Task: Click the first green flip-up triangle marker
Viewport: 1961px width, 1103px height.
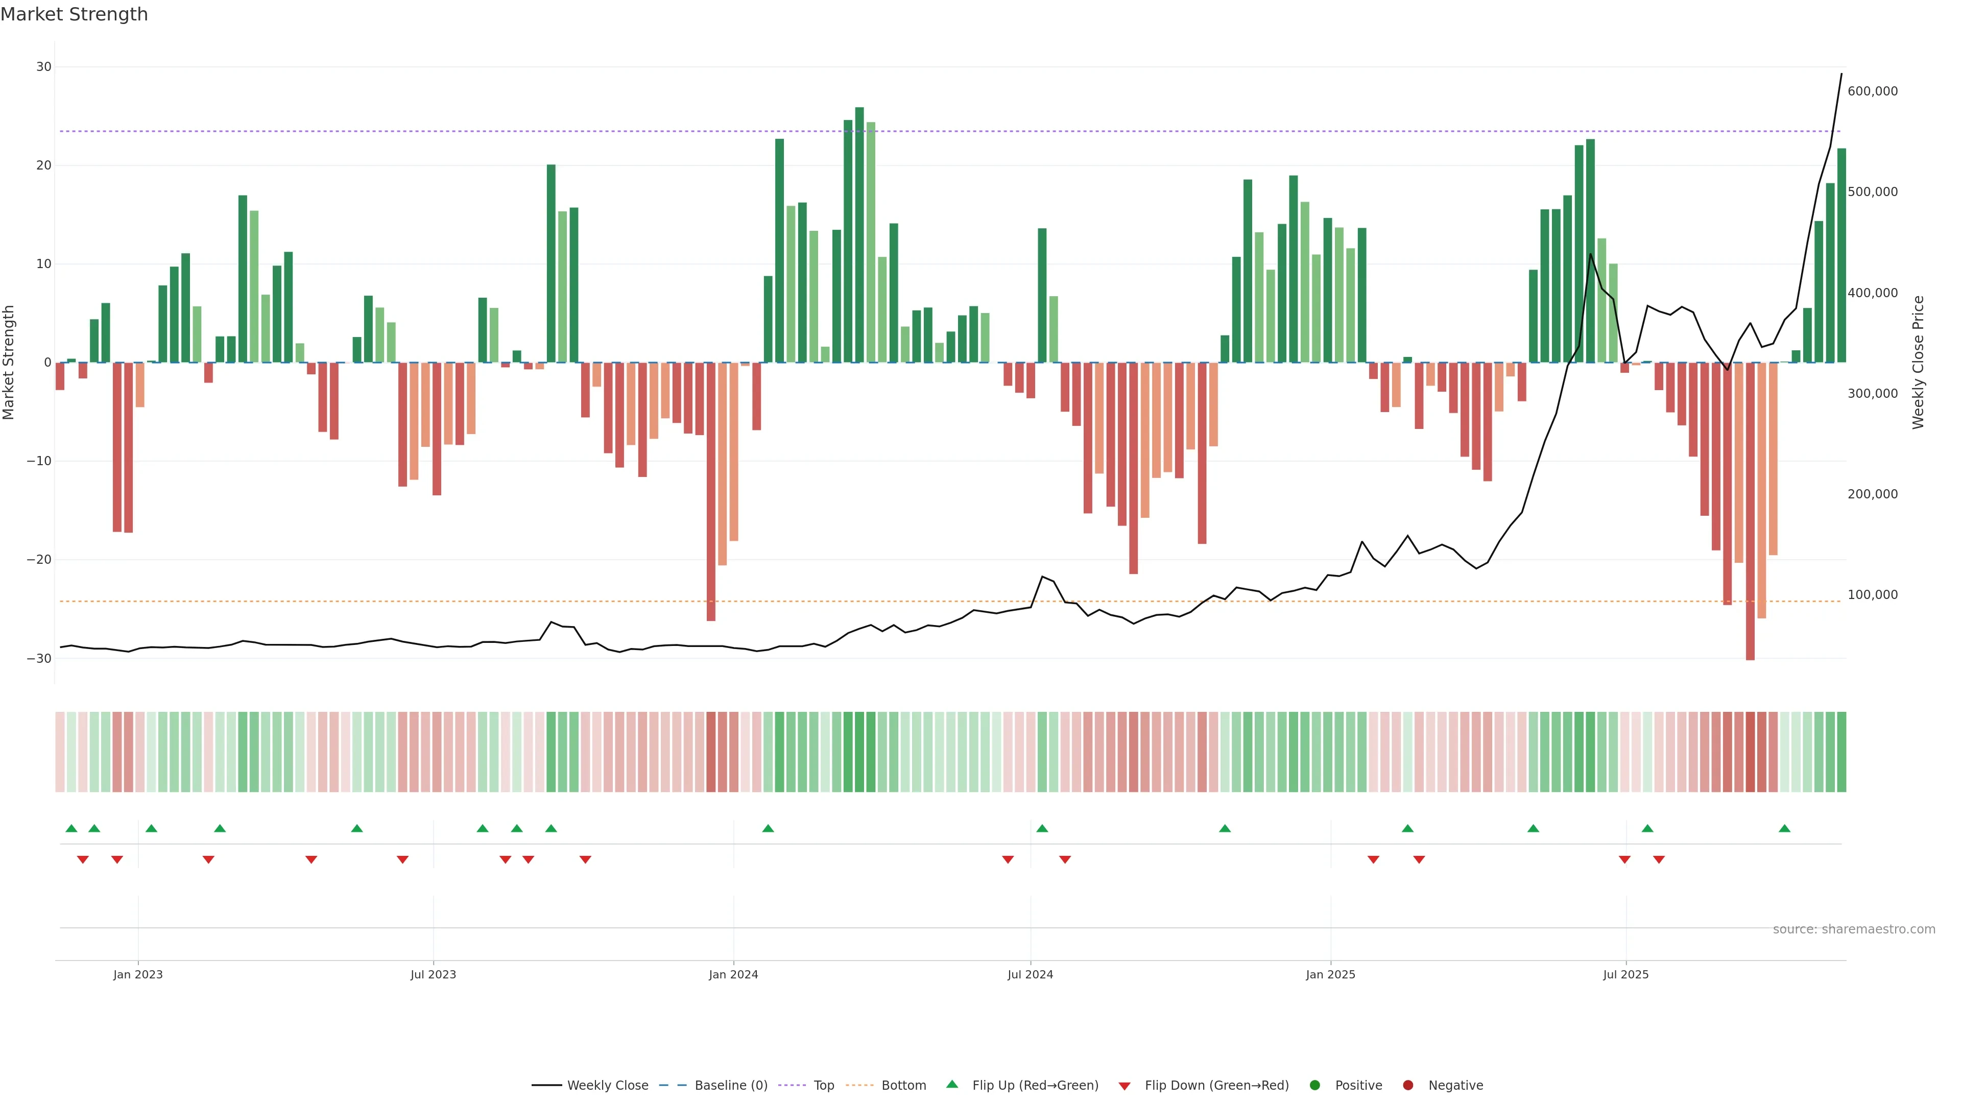Action: (x=71, y=828)
